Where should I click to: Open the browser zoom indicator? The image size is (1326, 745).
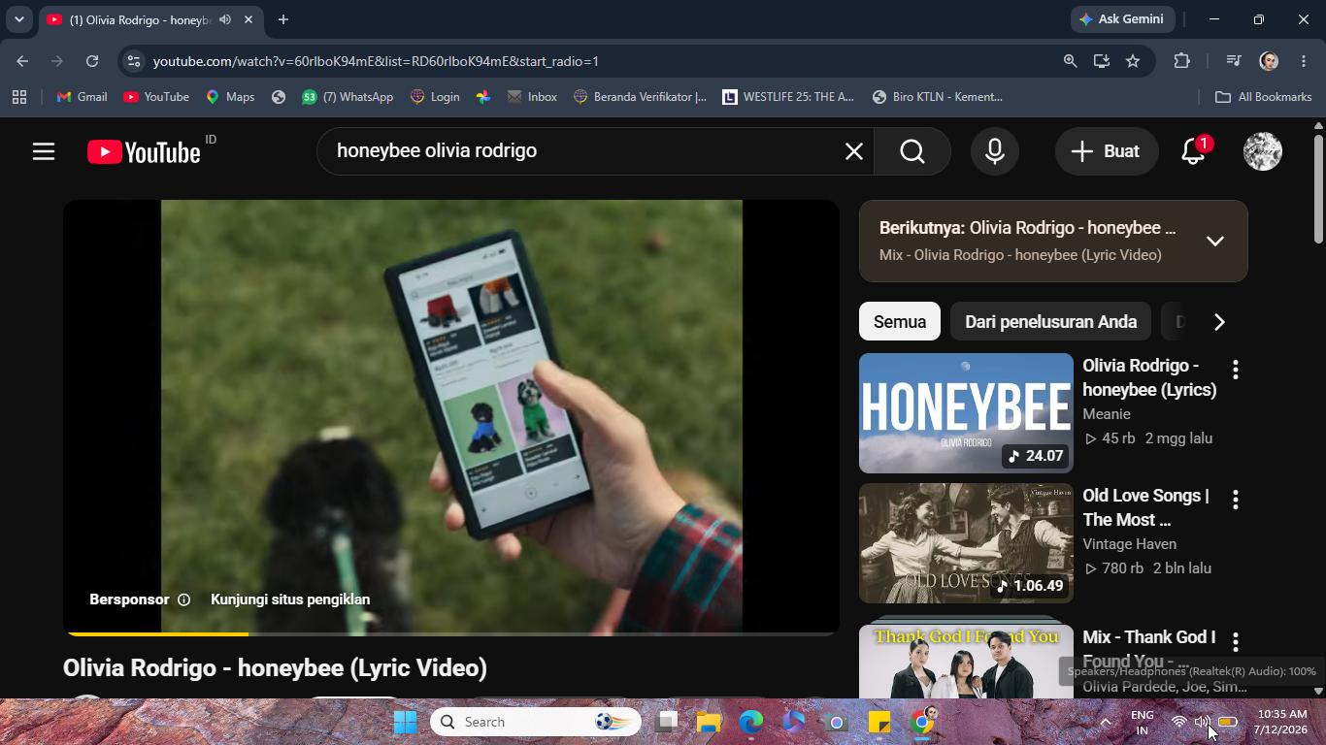coord(1070,61)
